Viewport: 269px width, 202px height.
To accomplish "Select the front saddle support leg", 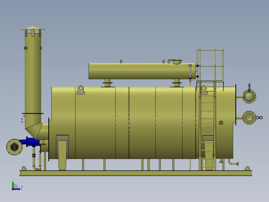I will pyautogui.click(x=62, y=155).
